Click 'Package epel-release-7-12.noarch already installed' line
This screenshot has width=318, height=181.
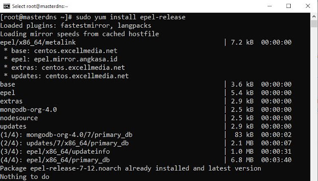click(x=131, y=169)
